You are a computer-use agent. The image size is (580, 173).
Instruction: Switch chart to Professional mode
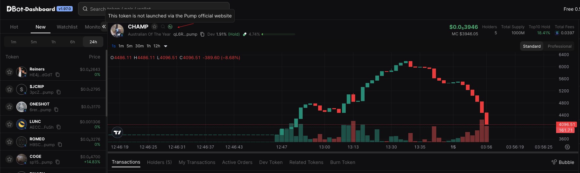(x=559, y=46)
